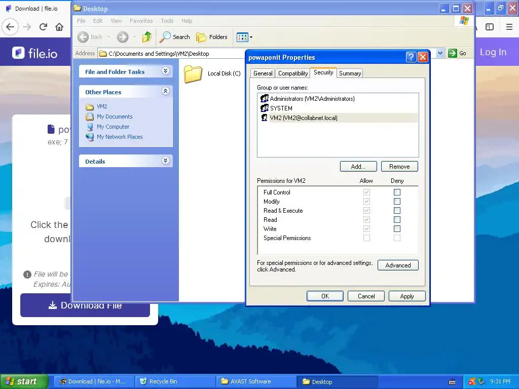Expand the File and Folder Tasks panel
Viewport: 519px width, 389px height.
tap(166, 71)
